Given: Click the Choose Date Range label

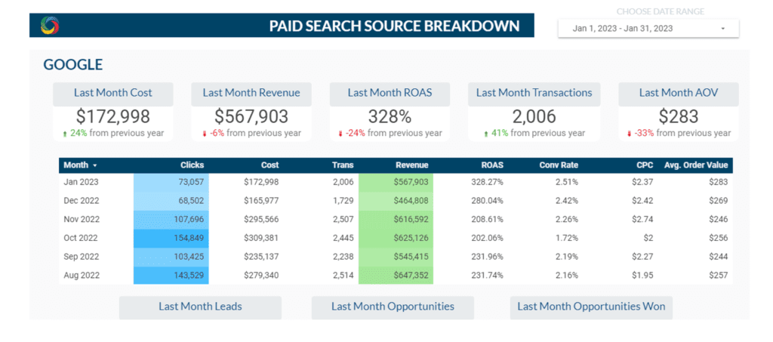Looking at the screenshot, I should click(661, 11).
